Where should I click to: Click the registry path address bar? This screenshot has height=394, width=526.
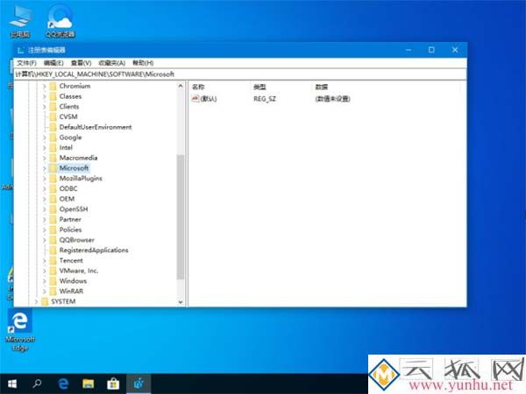click(x=240, y=74)
